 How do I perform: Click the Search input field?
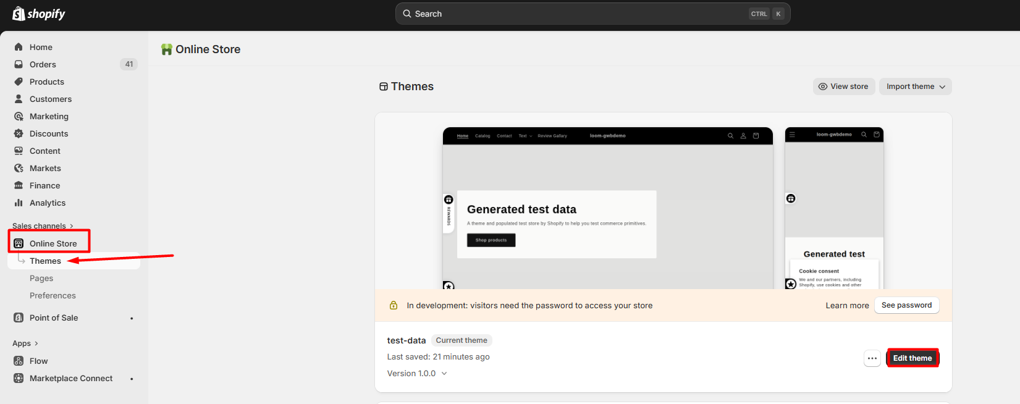581,14
